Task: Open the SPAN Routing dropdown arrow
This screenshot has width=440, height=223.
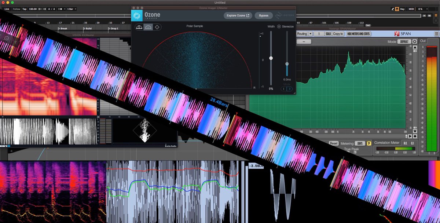Action: coord(311,34)
